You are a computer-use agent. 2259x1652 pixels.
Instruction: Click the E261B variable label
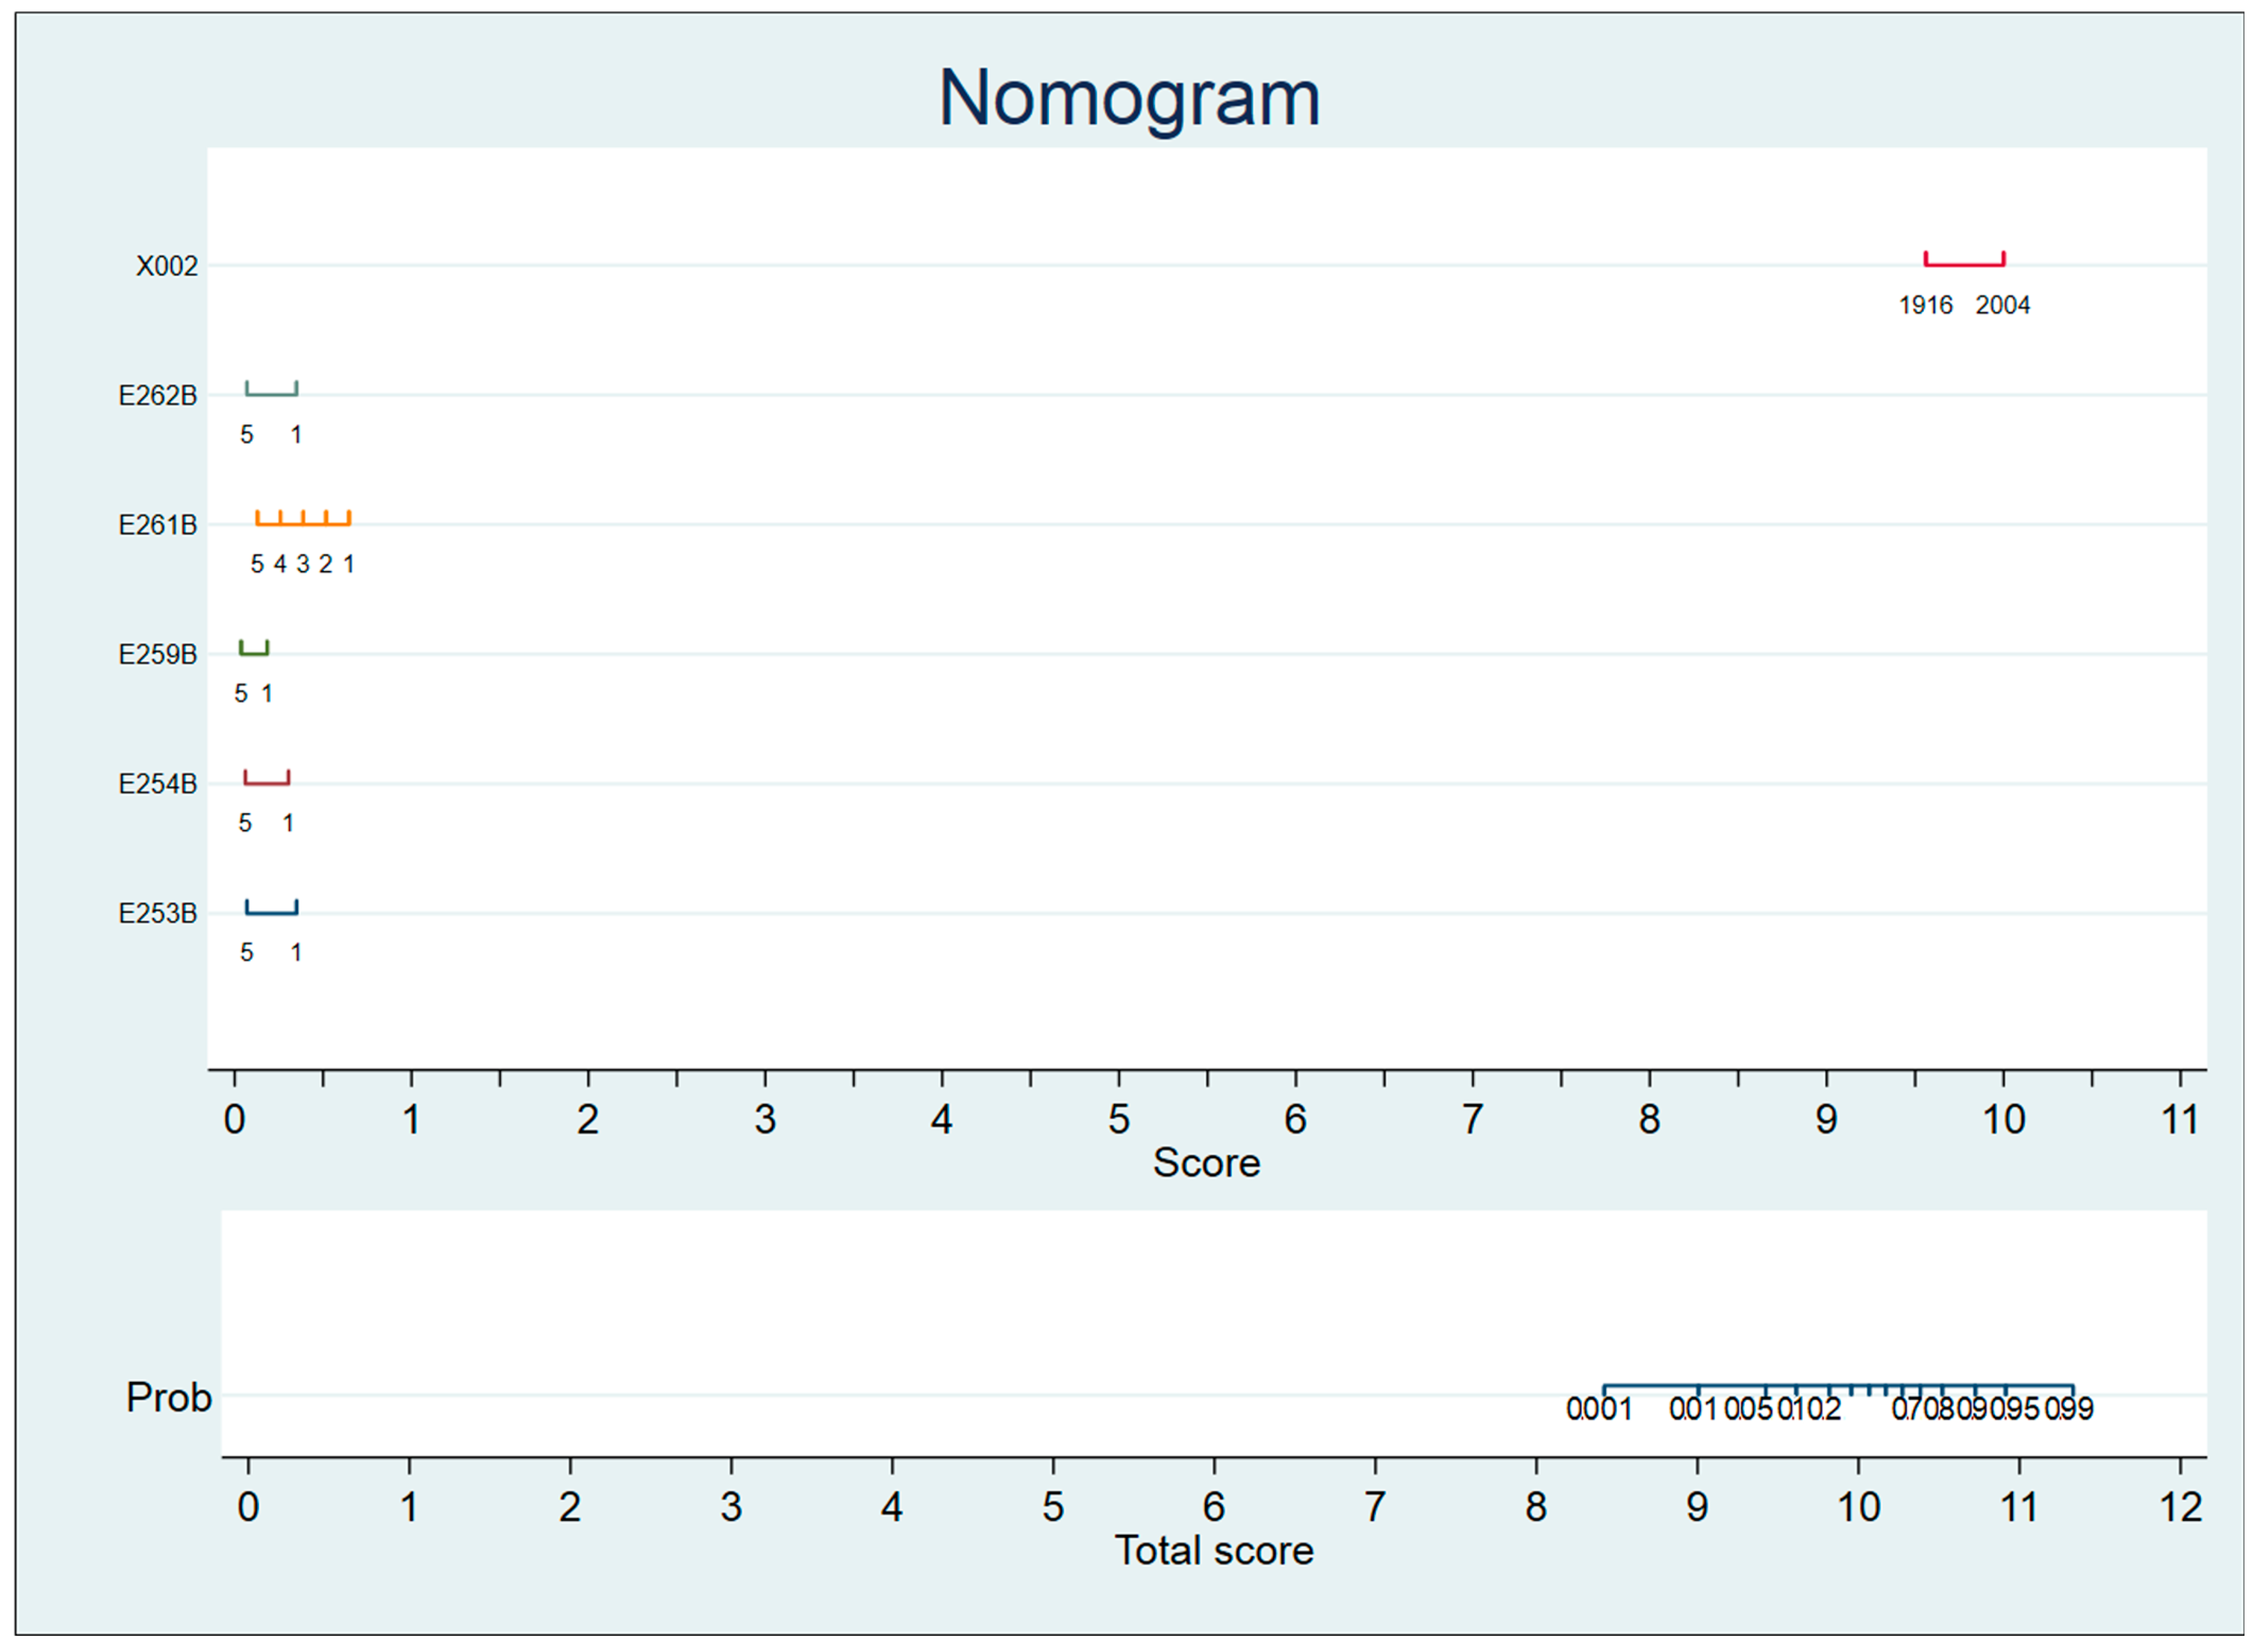click(x=157, y=525)
